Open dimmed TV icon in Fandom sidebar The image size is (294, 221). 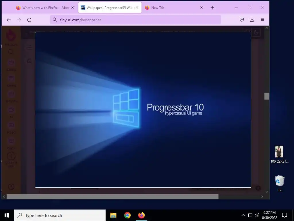coord(11,110)
